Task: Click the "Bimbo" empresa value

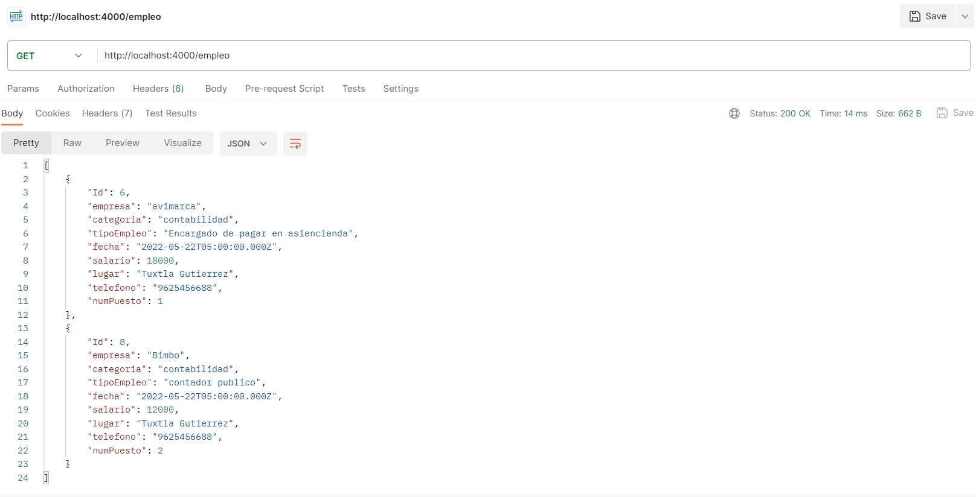Action: pyautogui.click(x=165, y=355)
